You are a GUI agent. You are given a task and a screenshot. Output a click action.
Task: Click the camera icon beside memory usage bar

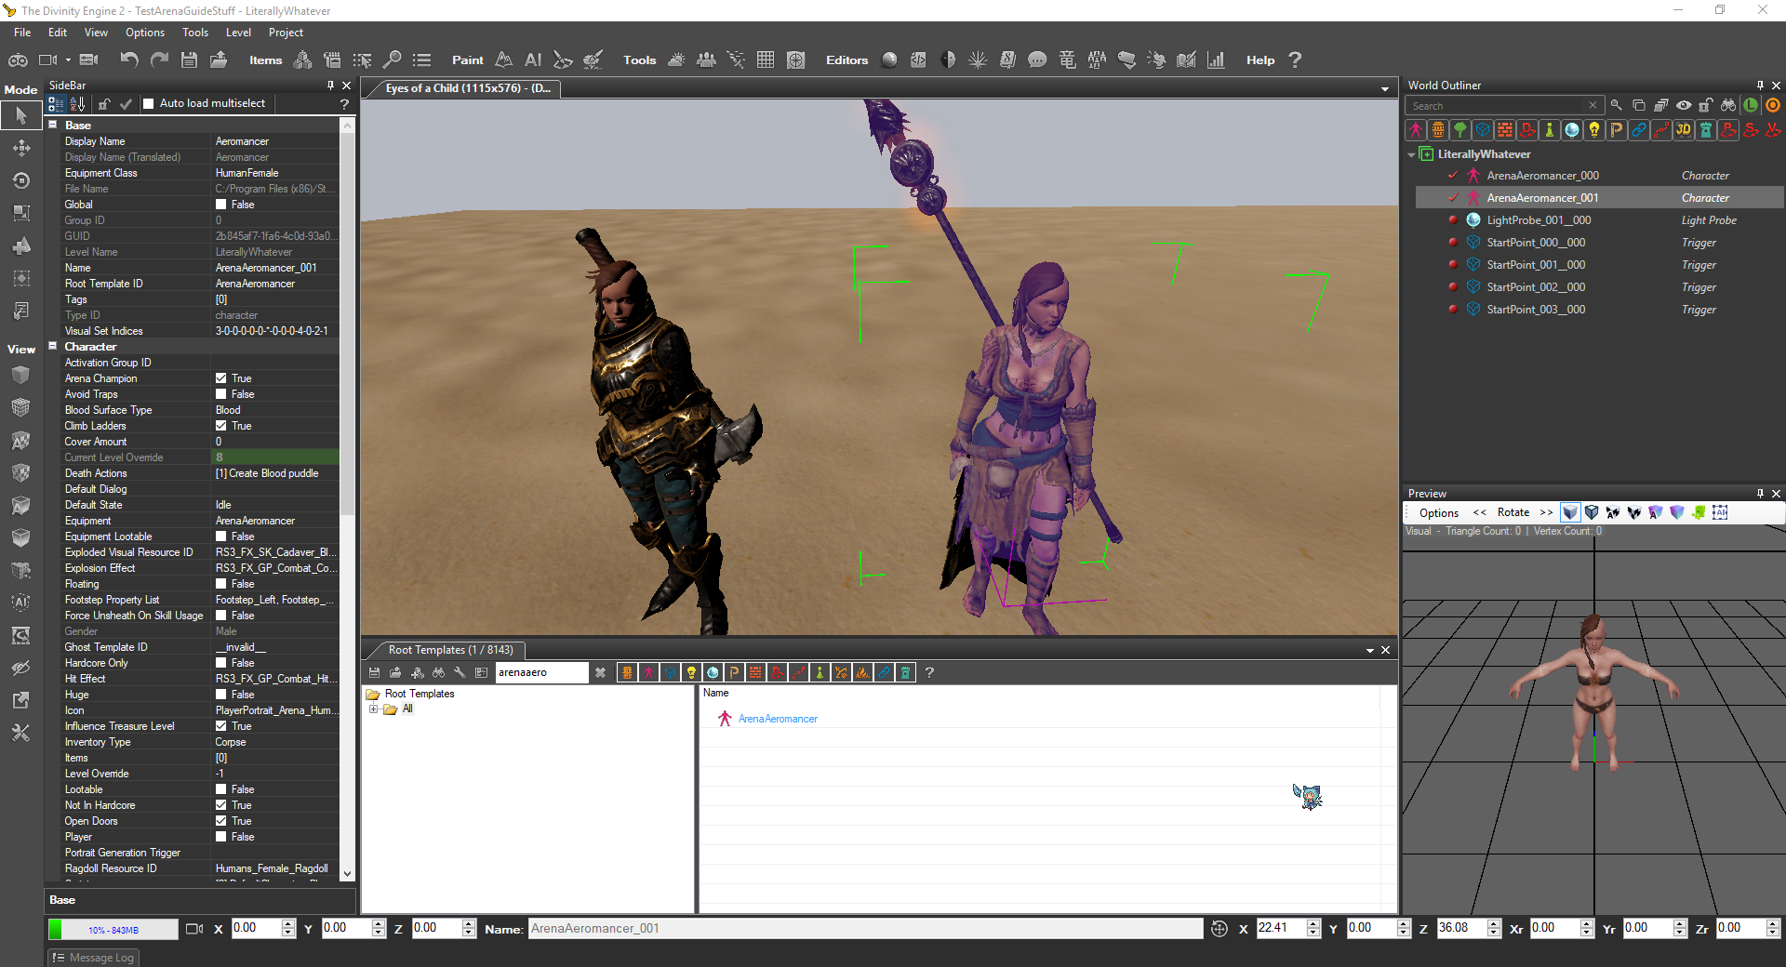(x=194, y=928)
